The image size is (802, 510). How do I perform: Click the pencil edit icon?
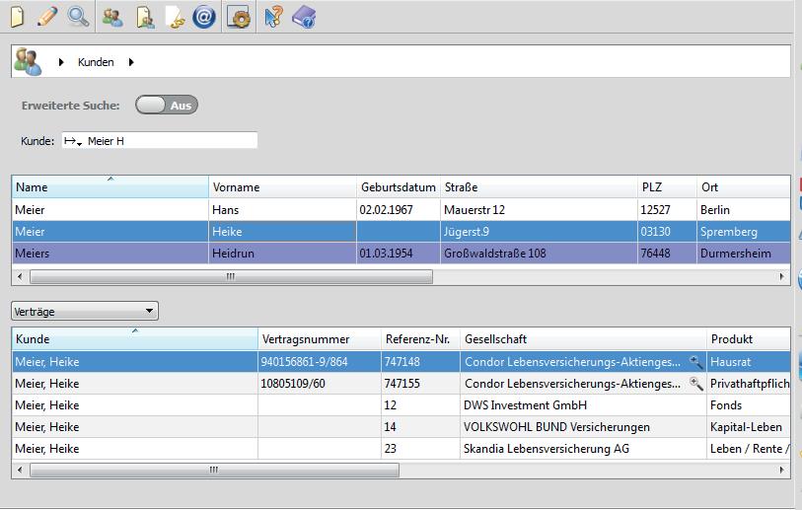click(x=47, y=17)
